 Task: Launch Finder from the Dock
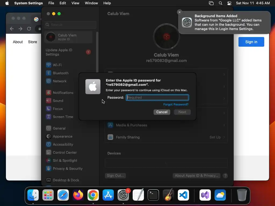tap(33, 195)
